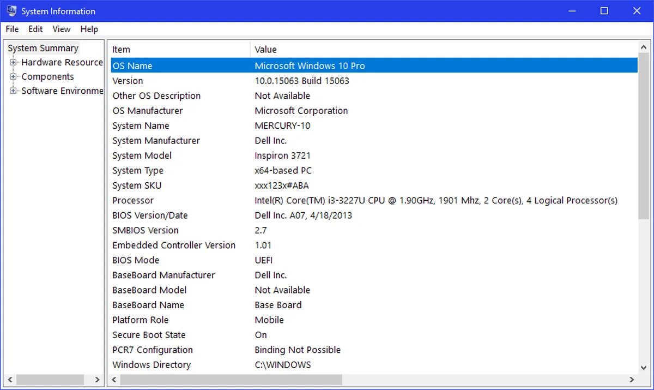Select the System Model row
The image size is (654, 390).
tap(374, 155)
